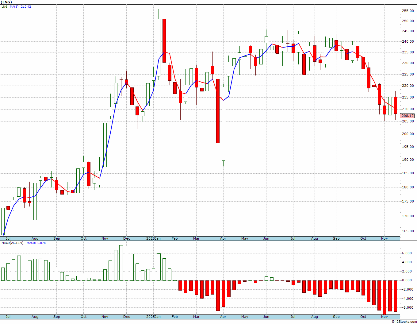This screenshot has width=417, height=324.
Task: Click Dec on the MACD panel time axis
Action: tap(127, 317)
